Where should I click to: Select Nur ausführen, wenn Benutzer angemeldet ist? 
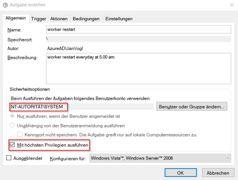pos(12,116)
